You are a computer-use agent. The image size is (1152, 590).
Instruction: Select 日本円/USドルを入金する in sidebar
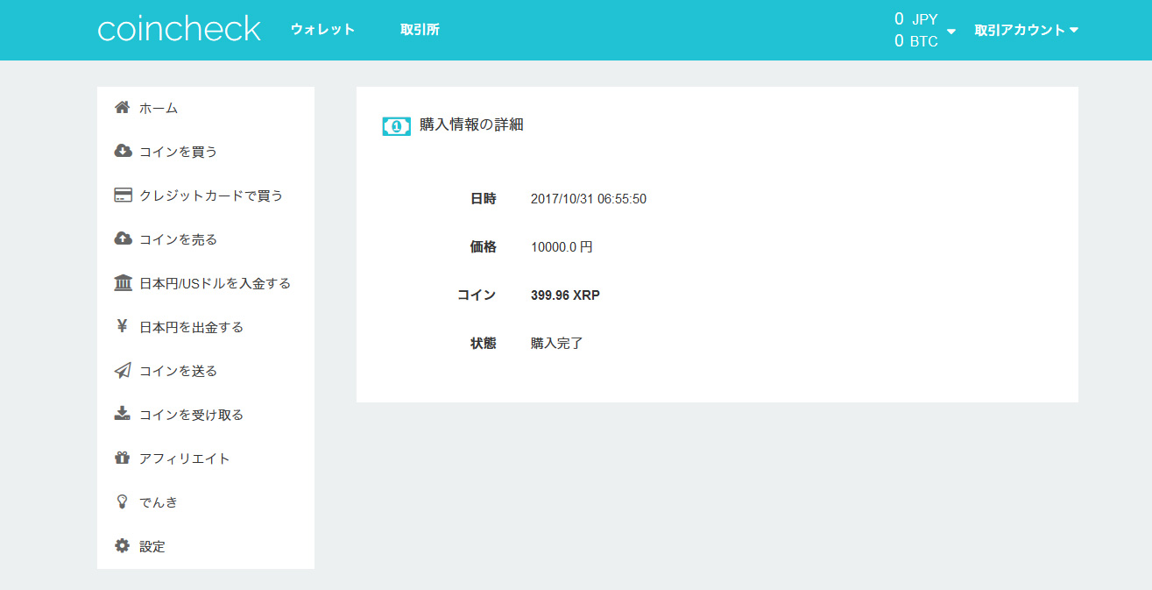tap(215, 283)
